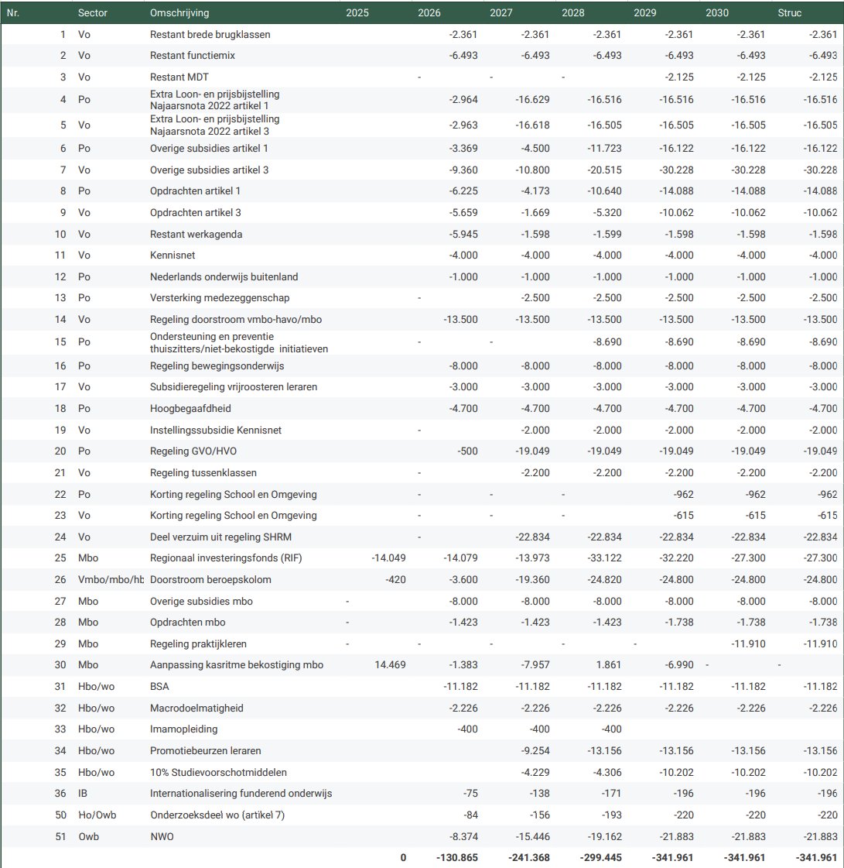The width and height of the screenshot is (844, 868).
Task: Select 'Instellingssubsidie Kennisnet' cell
Action: point(216,430)
